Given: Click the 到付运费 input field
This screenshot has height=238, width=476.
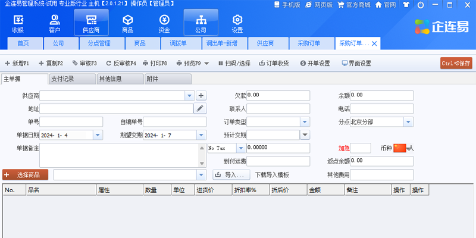Looking at the screenshot, I should point(278,161).
